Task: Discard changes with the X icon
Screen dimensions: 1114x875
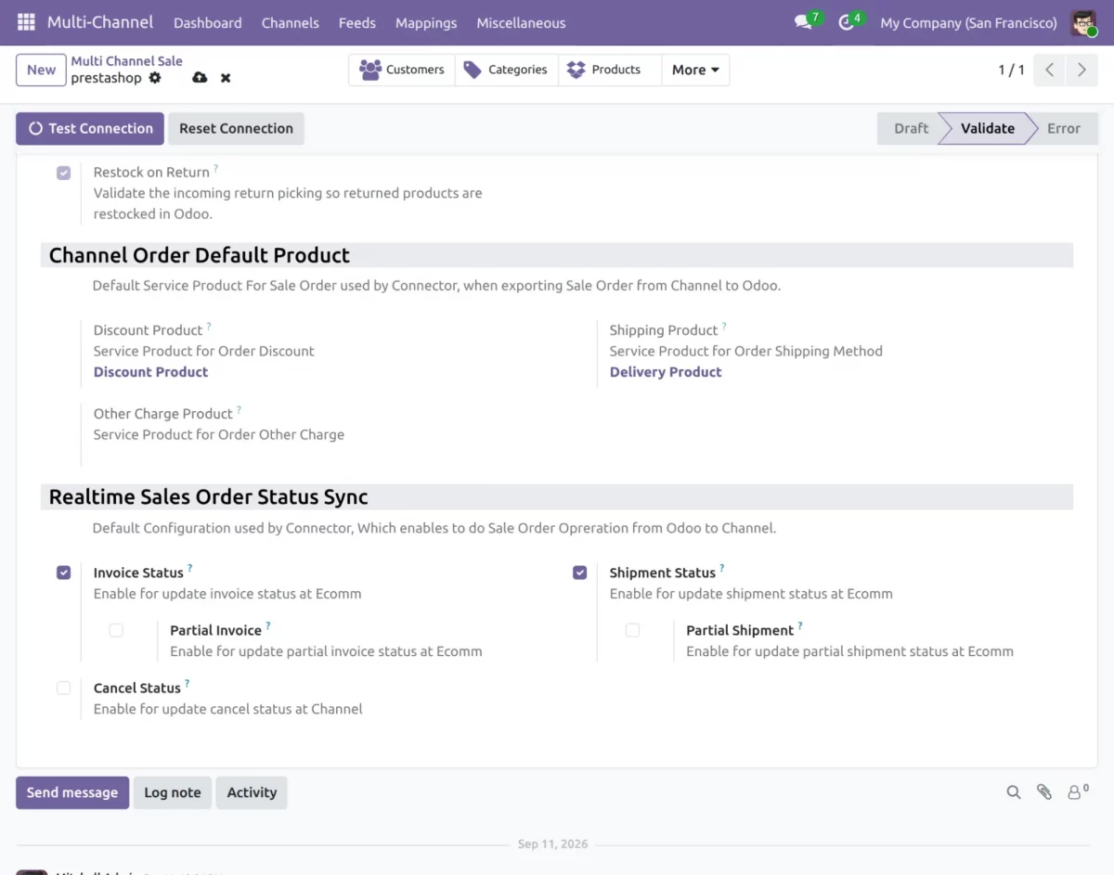Action: pos(226,78)
